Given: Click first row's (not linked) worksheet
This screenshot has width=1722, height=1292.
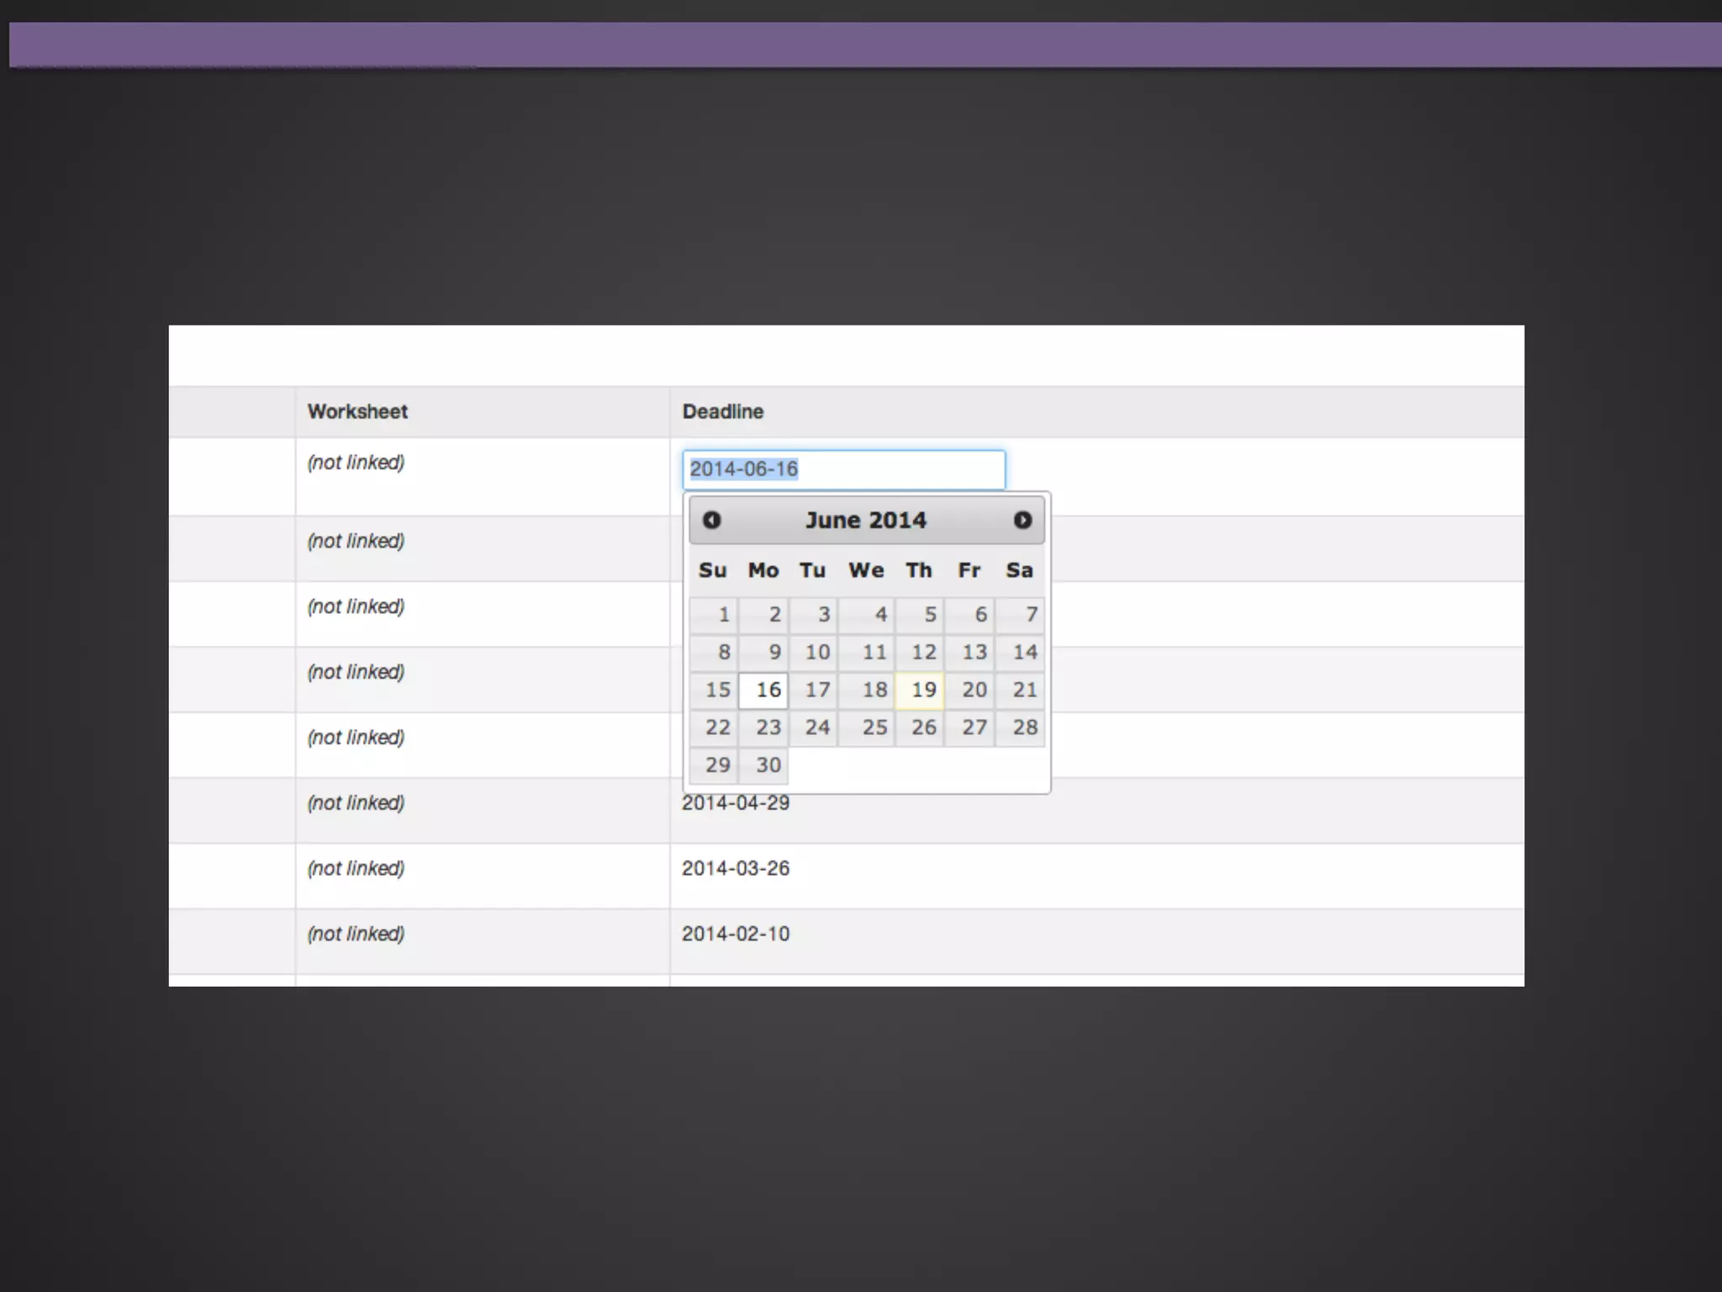Looking at the screenshot, I should pos(356,463).
